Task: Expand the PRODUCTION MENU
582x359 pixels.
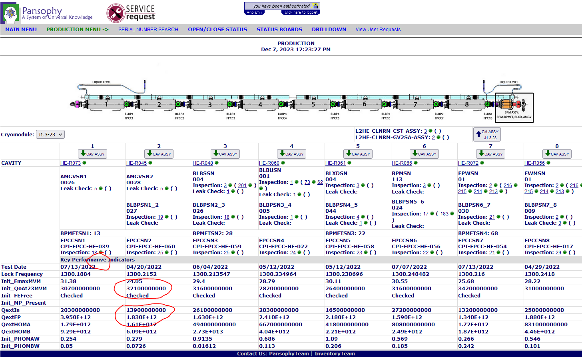Action: 77,30
